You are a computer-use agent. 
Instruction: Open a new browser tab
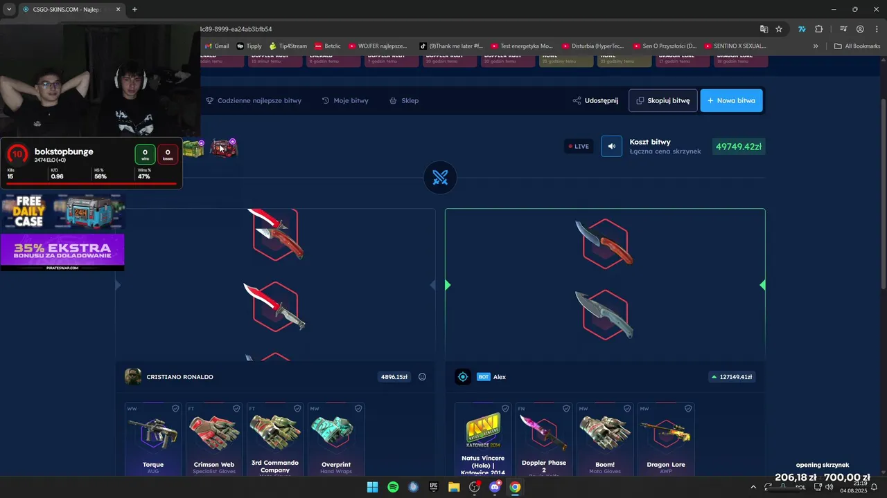pos(134,9)
